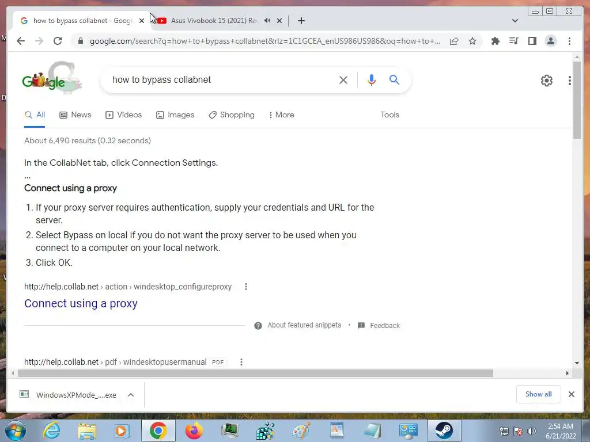Go back to the previous page
The image size is (590, 442).
point(21,41)
